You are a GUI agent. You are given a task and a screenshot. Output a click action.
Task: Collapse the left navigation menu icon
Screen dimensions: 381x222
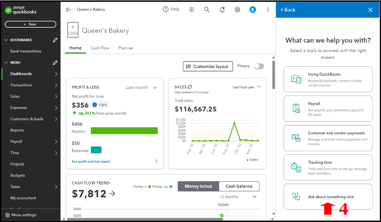point(68,10)
